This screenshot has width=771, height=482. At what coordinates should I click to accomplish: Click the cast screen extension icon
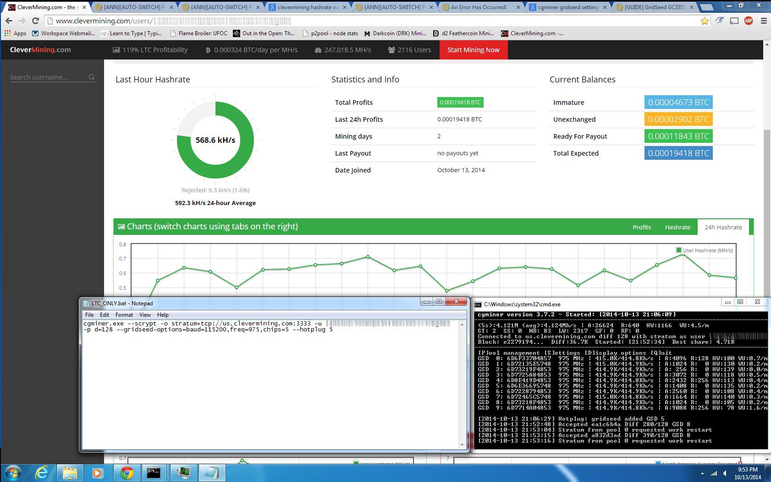tap(734, 21)
